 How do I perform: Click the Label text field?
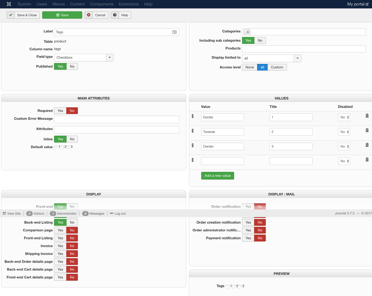(x=117, y=32)
